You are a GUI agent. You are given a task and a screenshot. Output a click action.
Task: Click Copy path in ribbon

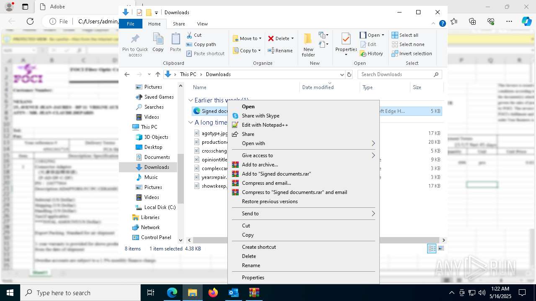tap(201, 44)
